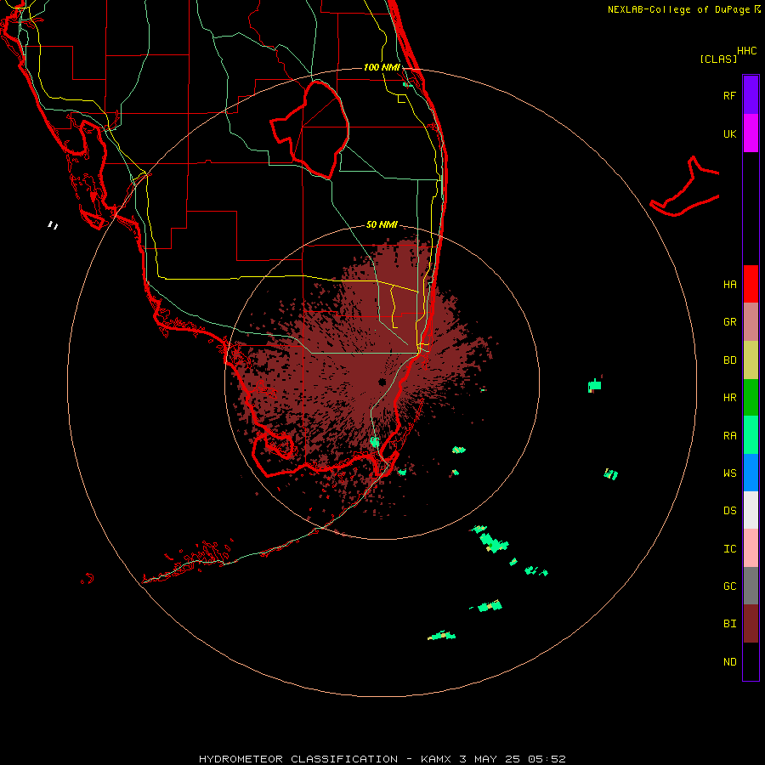Click the ND black legend swatch
765x765 pixels.
751,661
